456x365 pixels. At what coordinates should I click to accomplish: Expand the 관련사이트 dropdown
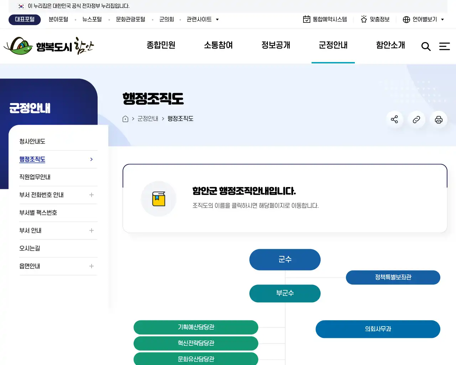pos(202,19)
